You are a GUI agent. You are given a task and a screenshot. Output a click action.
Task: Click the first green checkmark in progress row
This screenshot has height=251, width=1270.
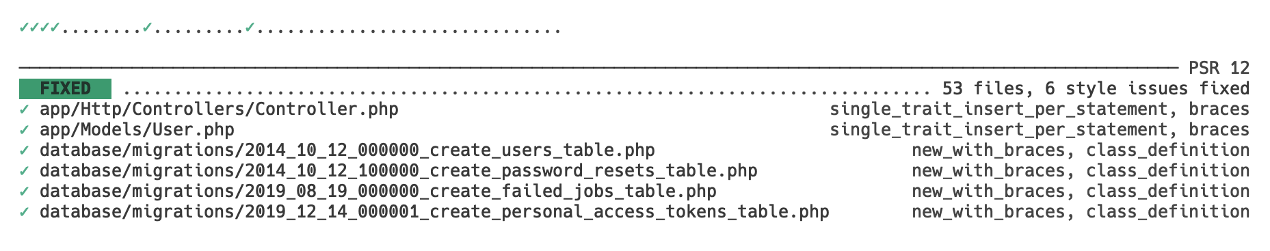pos(24,27)
